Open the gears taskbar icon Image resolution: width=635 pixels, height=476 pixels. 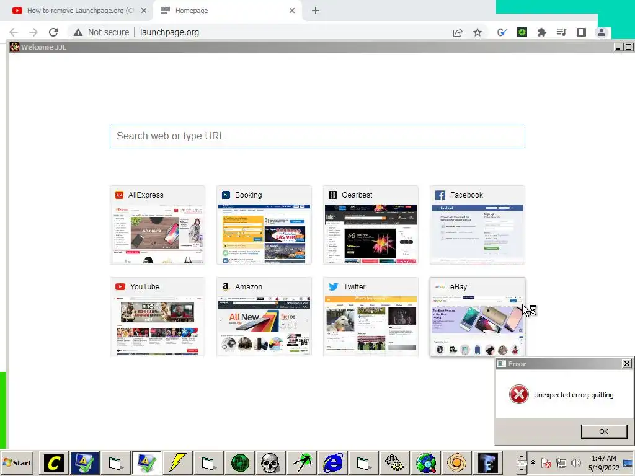394,462
